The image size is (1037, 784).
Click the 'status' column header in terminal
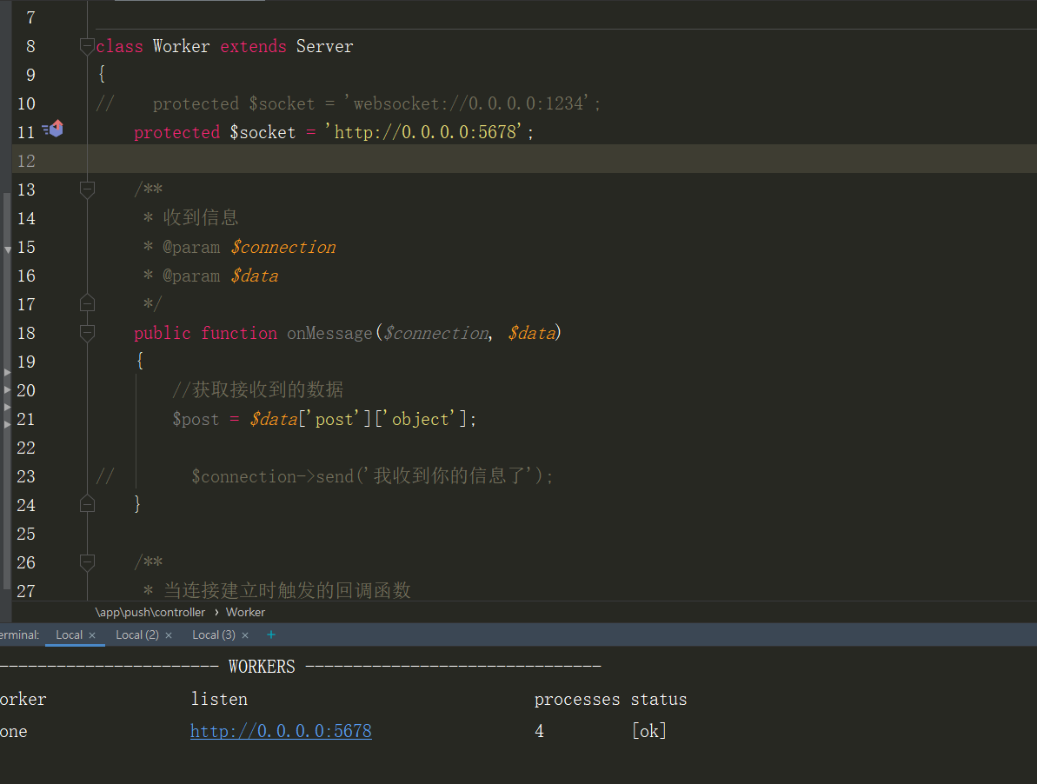(x=659, y=699)
